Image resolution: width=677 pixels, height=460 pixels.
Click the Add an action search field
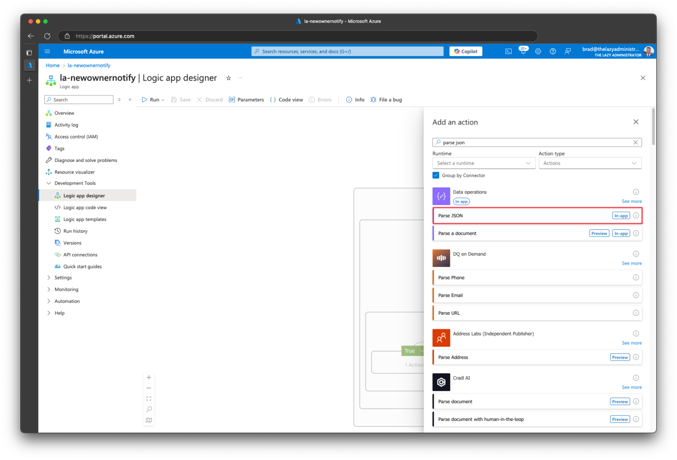537,143
